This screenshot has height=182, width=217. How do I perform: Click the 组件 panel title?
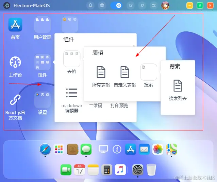coord(69,40)
